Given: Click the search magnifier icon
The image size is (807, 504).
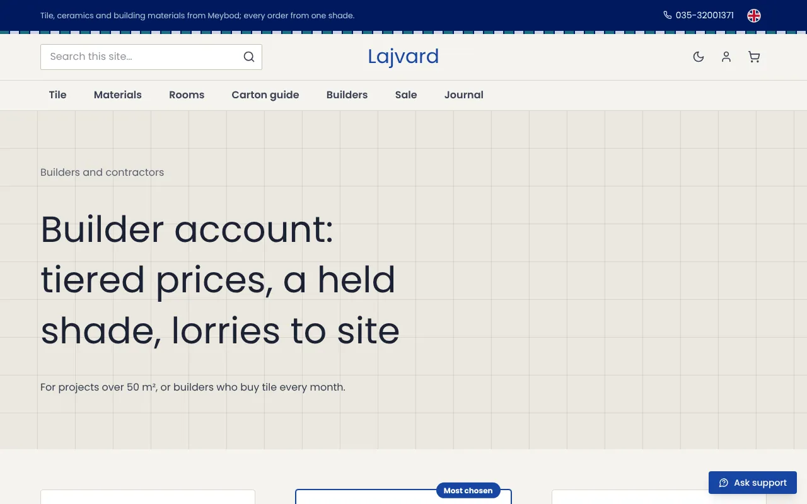Looking at the screenshot, I should click(x=249, y=57).
